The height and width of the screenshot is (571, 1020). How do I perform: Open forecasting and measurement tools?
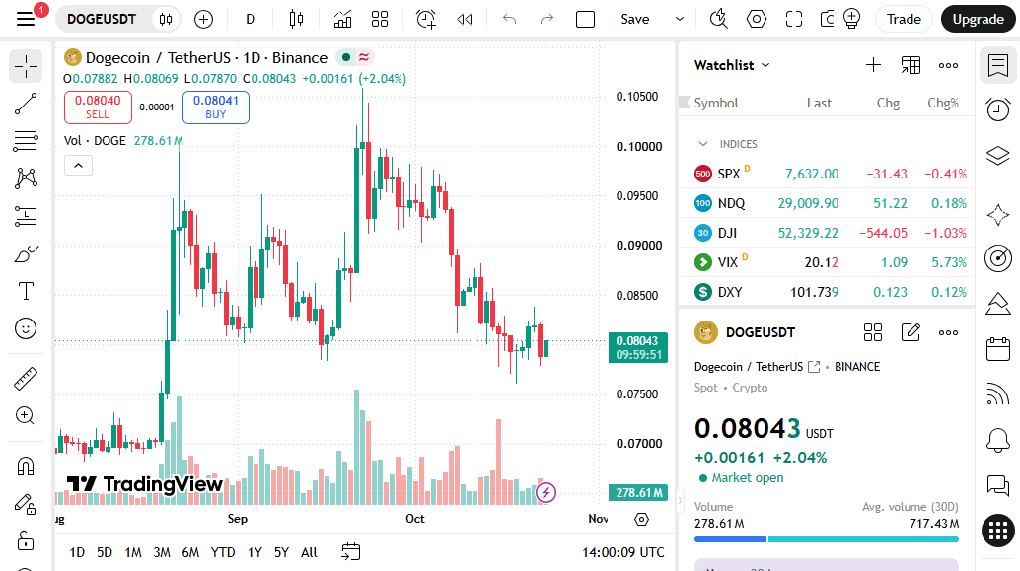tap(26, 216)
